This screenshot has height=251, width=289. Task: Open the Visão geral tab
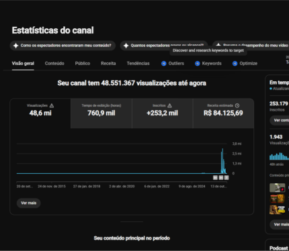(23, 64)
